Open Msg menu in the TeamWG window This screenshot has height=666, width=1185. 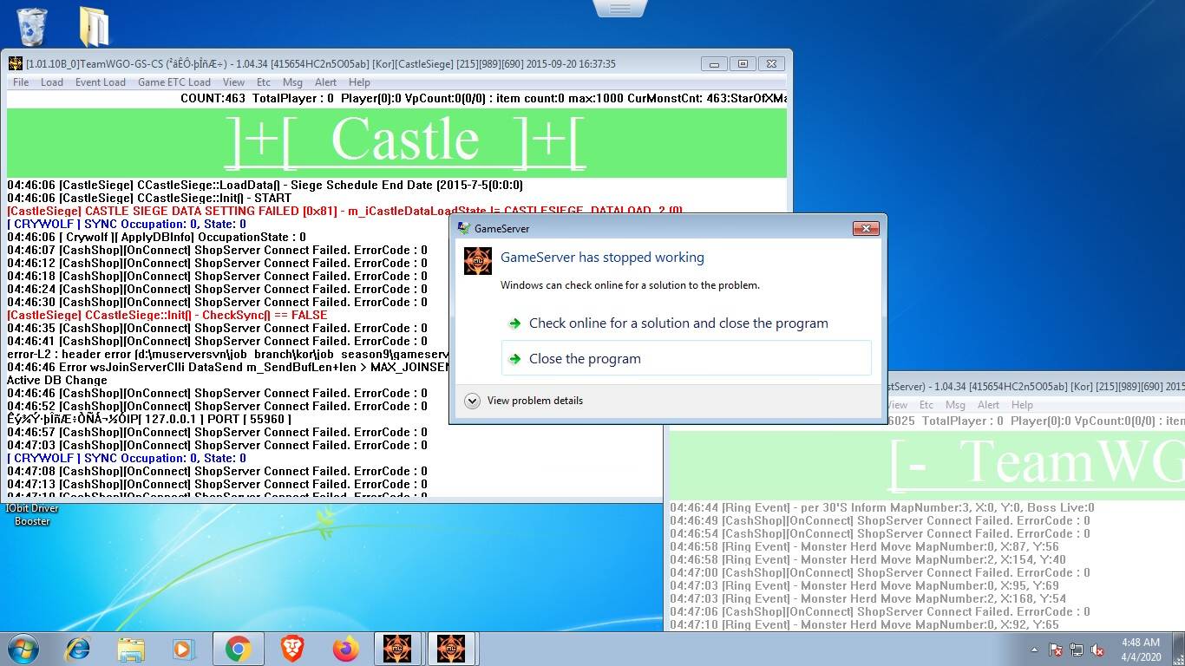coord(955,405)
